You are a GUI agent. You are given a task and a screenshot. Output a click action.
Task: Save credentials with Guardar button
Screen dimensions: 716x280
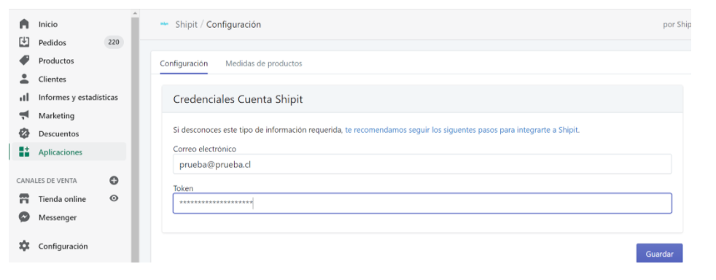click(659, 254)
